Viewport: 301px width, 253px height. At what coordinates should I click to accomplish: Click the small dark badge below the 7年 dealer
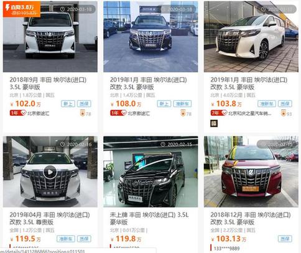coord(214,123)
